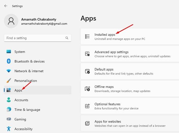Click the Optional features icon

click(87, 106)
